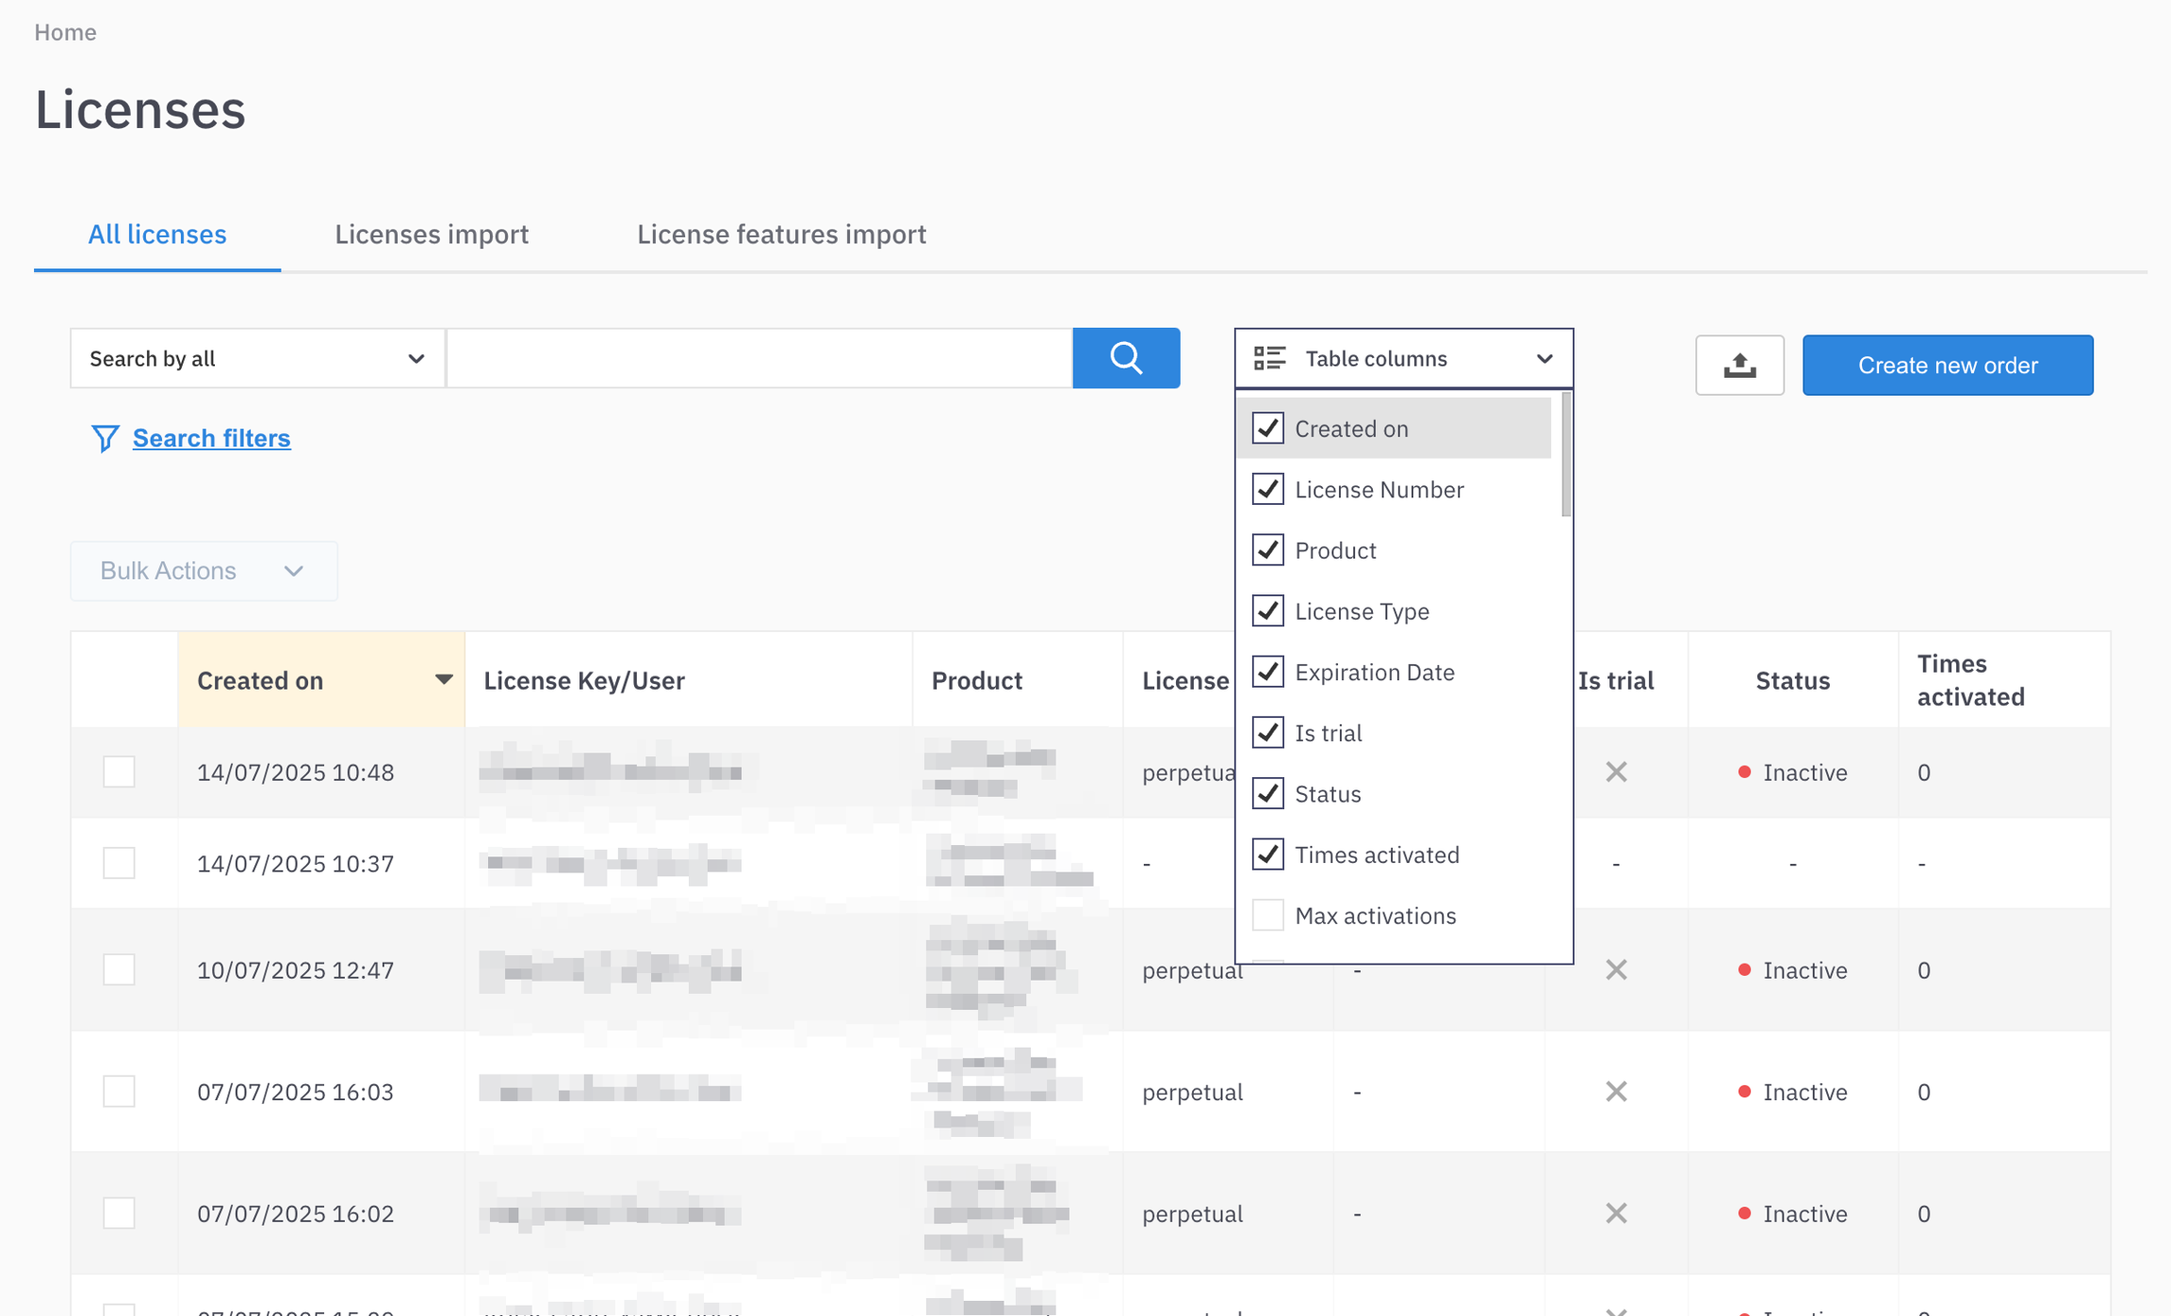The height and width of the screenshot is (1316, 2171).
Task: Enable the Max activations column checkbox
Action: tap(1267, 915)
